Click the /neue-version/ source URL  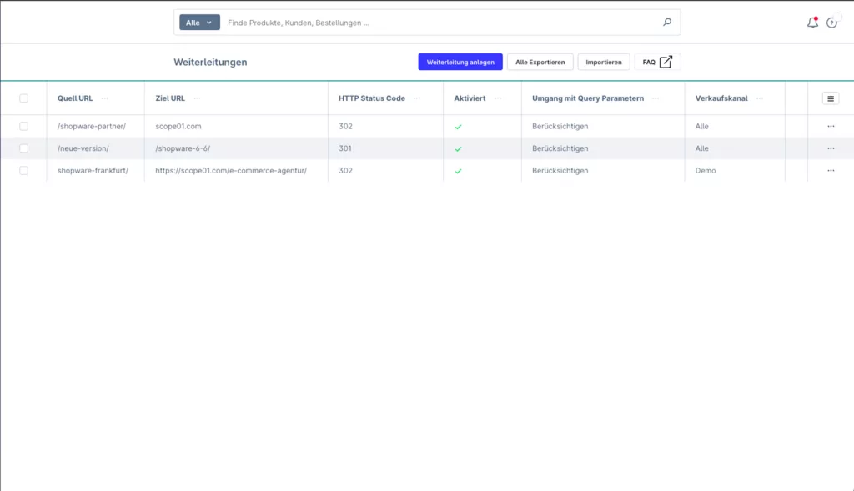click(x=83, y=148)
